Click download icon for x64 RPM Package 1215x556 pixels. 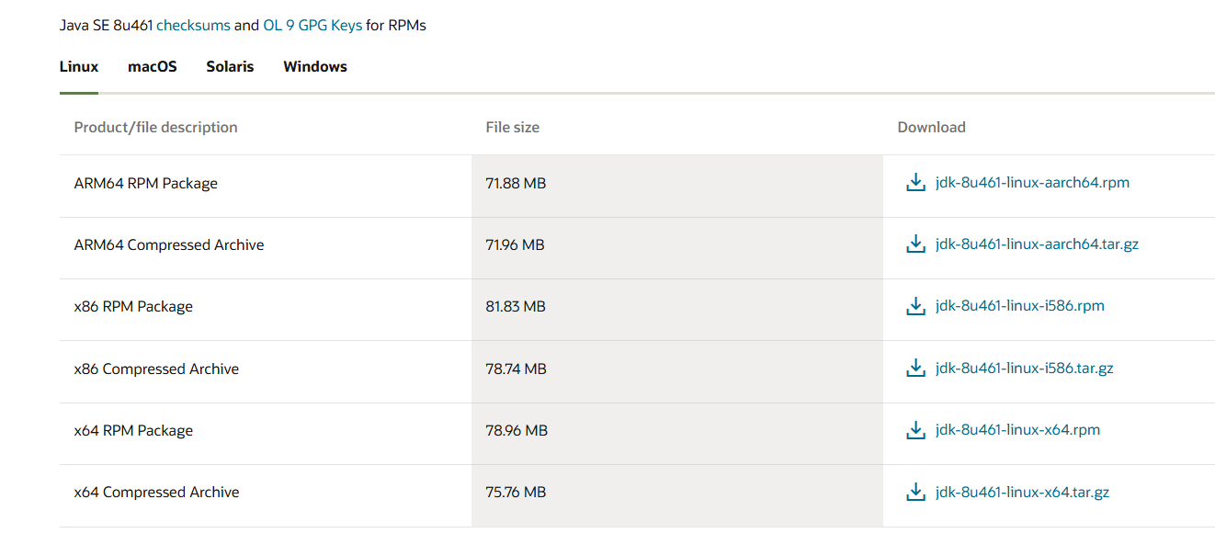915,430
